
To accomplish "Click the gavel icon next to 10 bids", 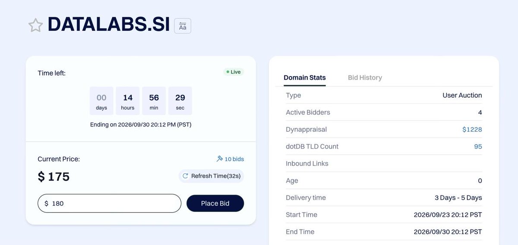I will (219, 159).
